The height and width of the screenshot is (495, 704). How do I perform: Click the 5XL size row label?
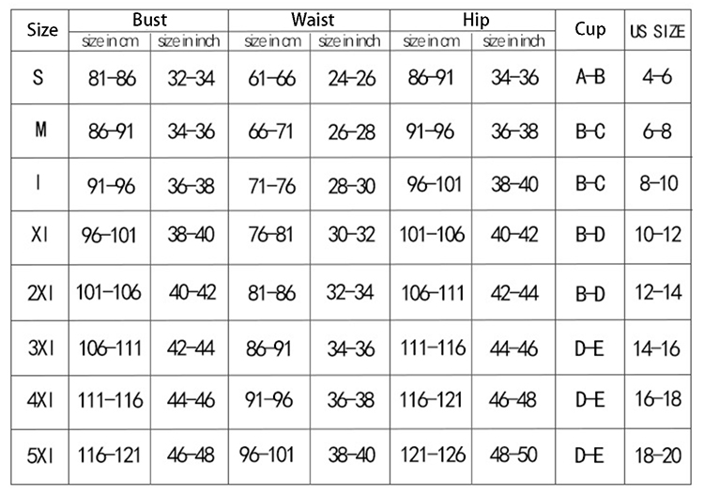pyautogui.click(x=39, y=455)
